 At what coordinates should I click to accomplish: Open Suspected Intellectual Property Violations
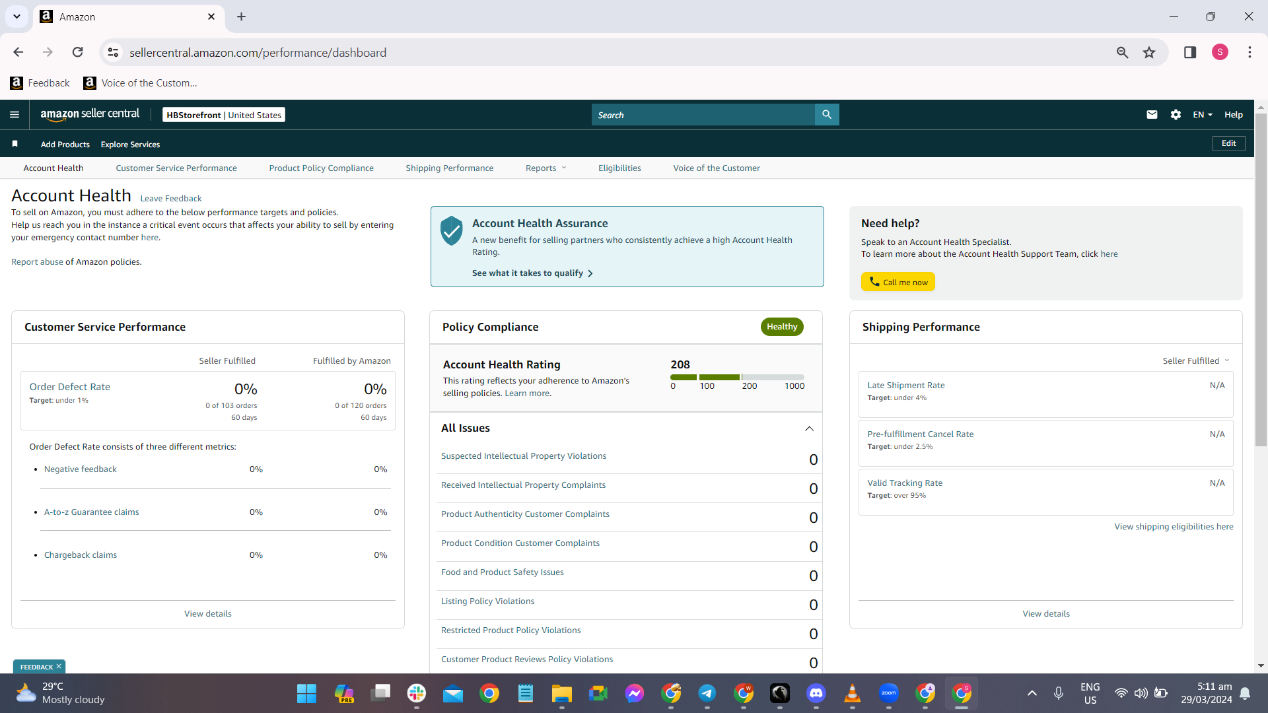click(x=524, y=456)
